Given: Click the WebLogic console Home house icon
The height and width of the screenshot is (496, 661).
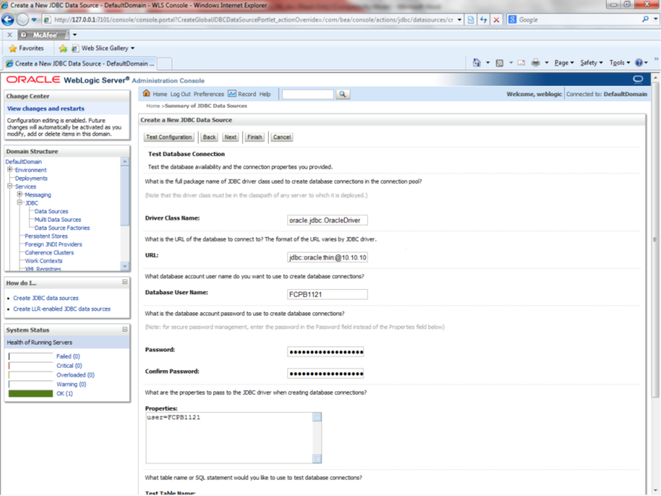Looking at the screenshot, I should tap(146, 93).
